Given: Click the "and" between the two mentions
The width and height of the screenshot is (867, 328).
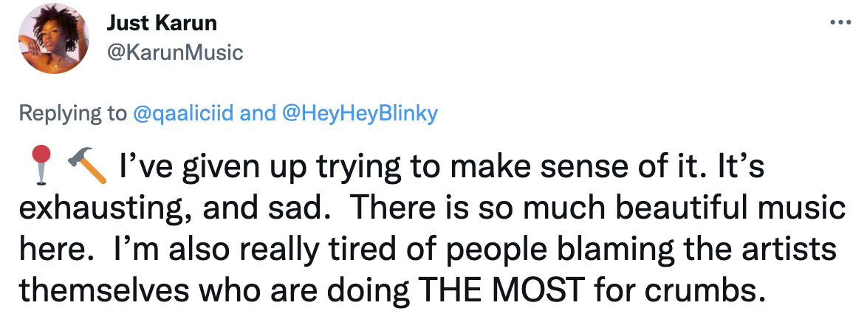Looking at the screenshot, I should [x=258, y=113].
